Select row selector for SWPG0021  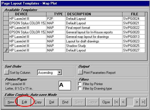click(6, 23)
